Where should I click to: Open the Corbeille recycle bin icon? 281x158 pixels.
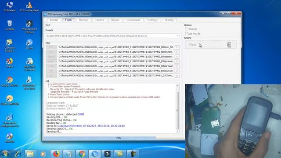pyautogui.click(x=10, y=25)
